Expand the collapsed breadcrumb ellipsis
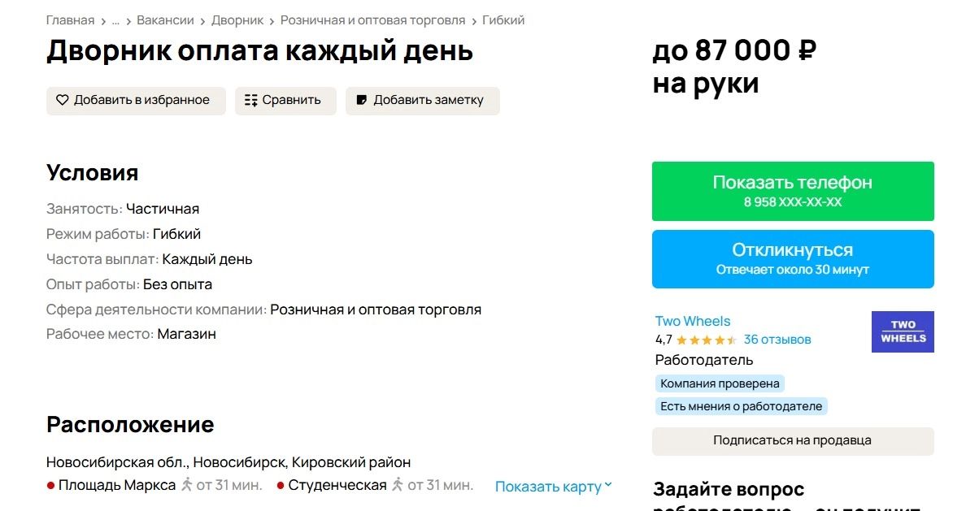 tap(115, 20)
